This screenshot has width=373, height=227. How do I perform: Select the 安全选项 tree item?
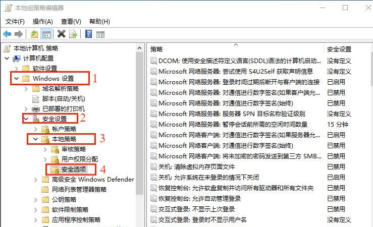point(74,169)
